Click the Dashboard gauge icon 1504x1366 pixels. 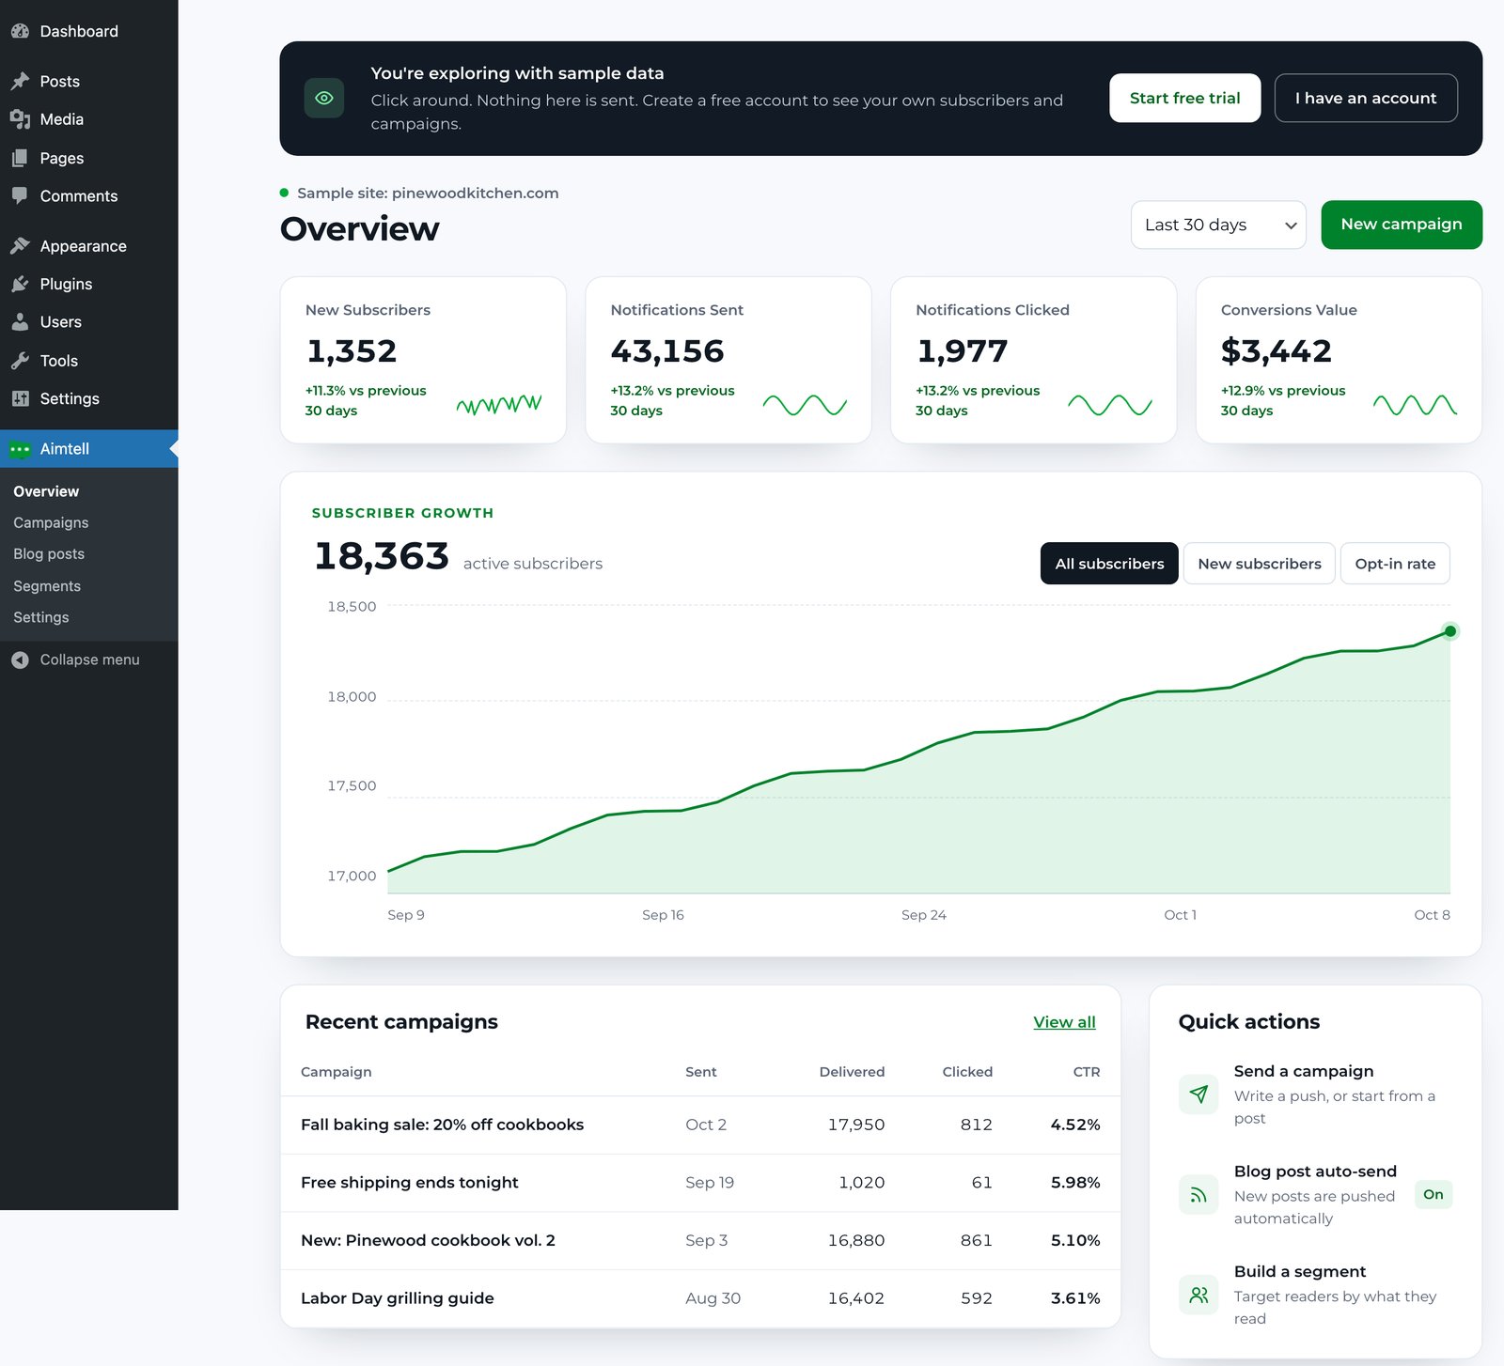coord(20,31)
